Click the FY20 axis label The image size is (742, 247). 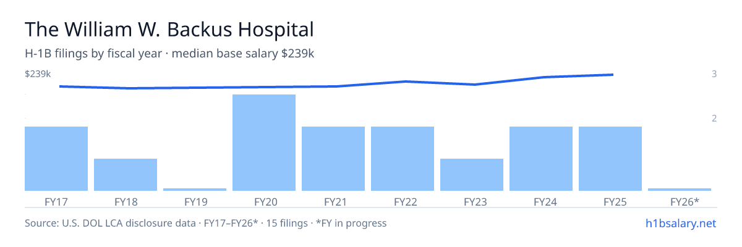point(264,201)
